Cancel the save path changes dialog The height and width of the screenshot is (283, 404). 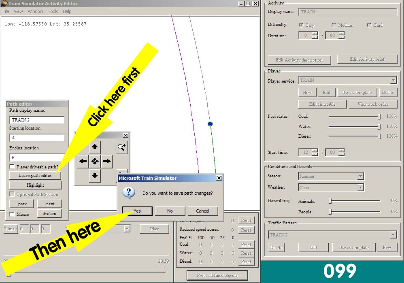point(203,211)
